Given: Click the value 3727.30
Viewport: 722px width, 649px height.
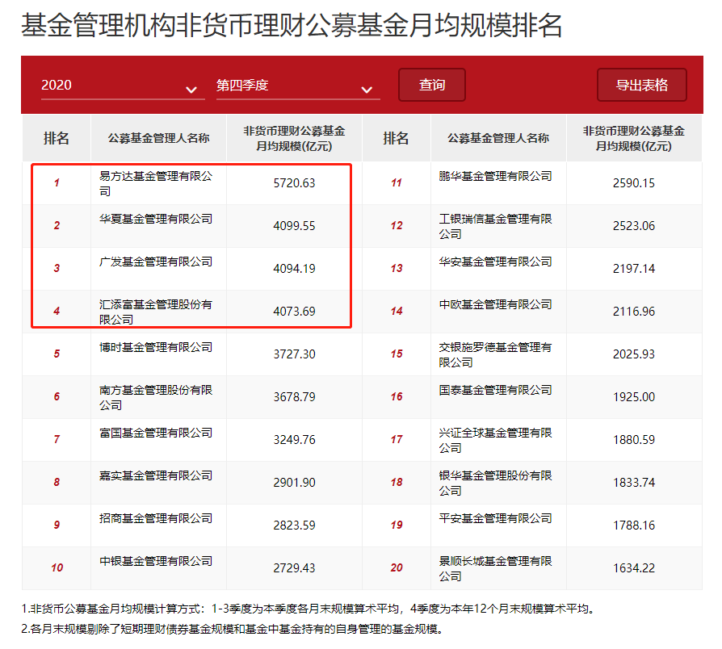Looking at the screenshot, I should 294,354.
